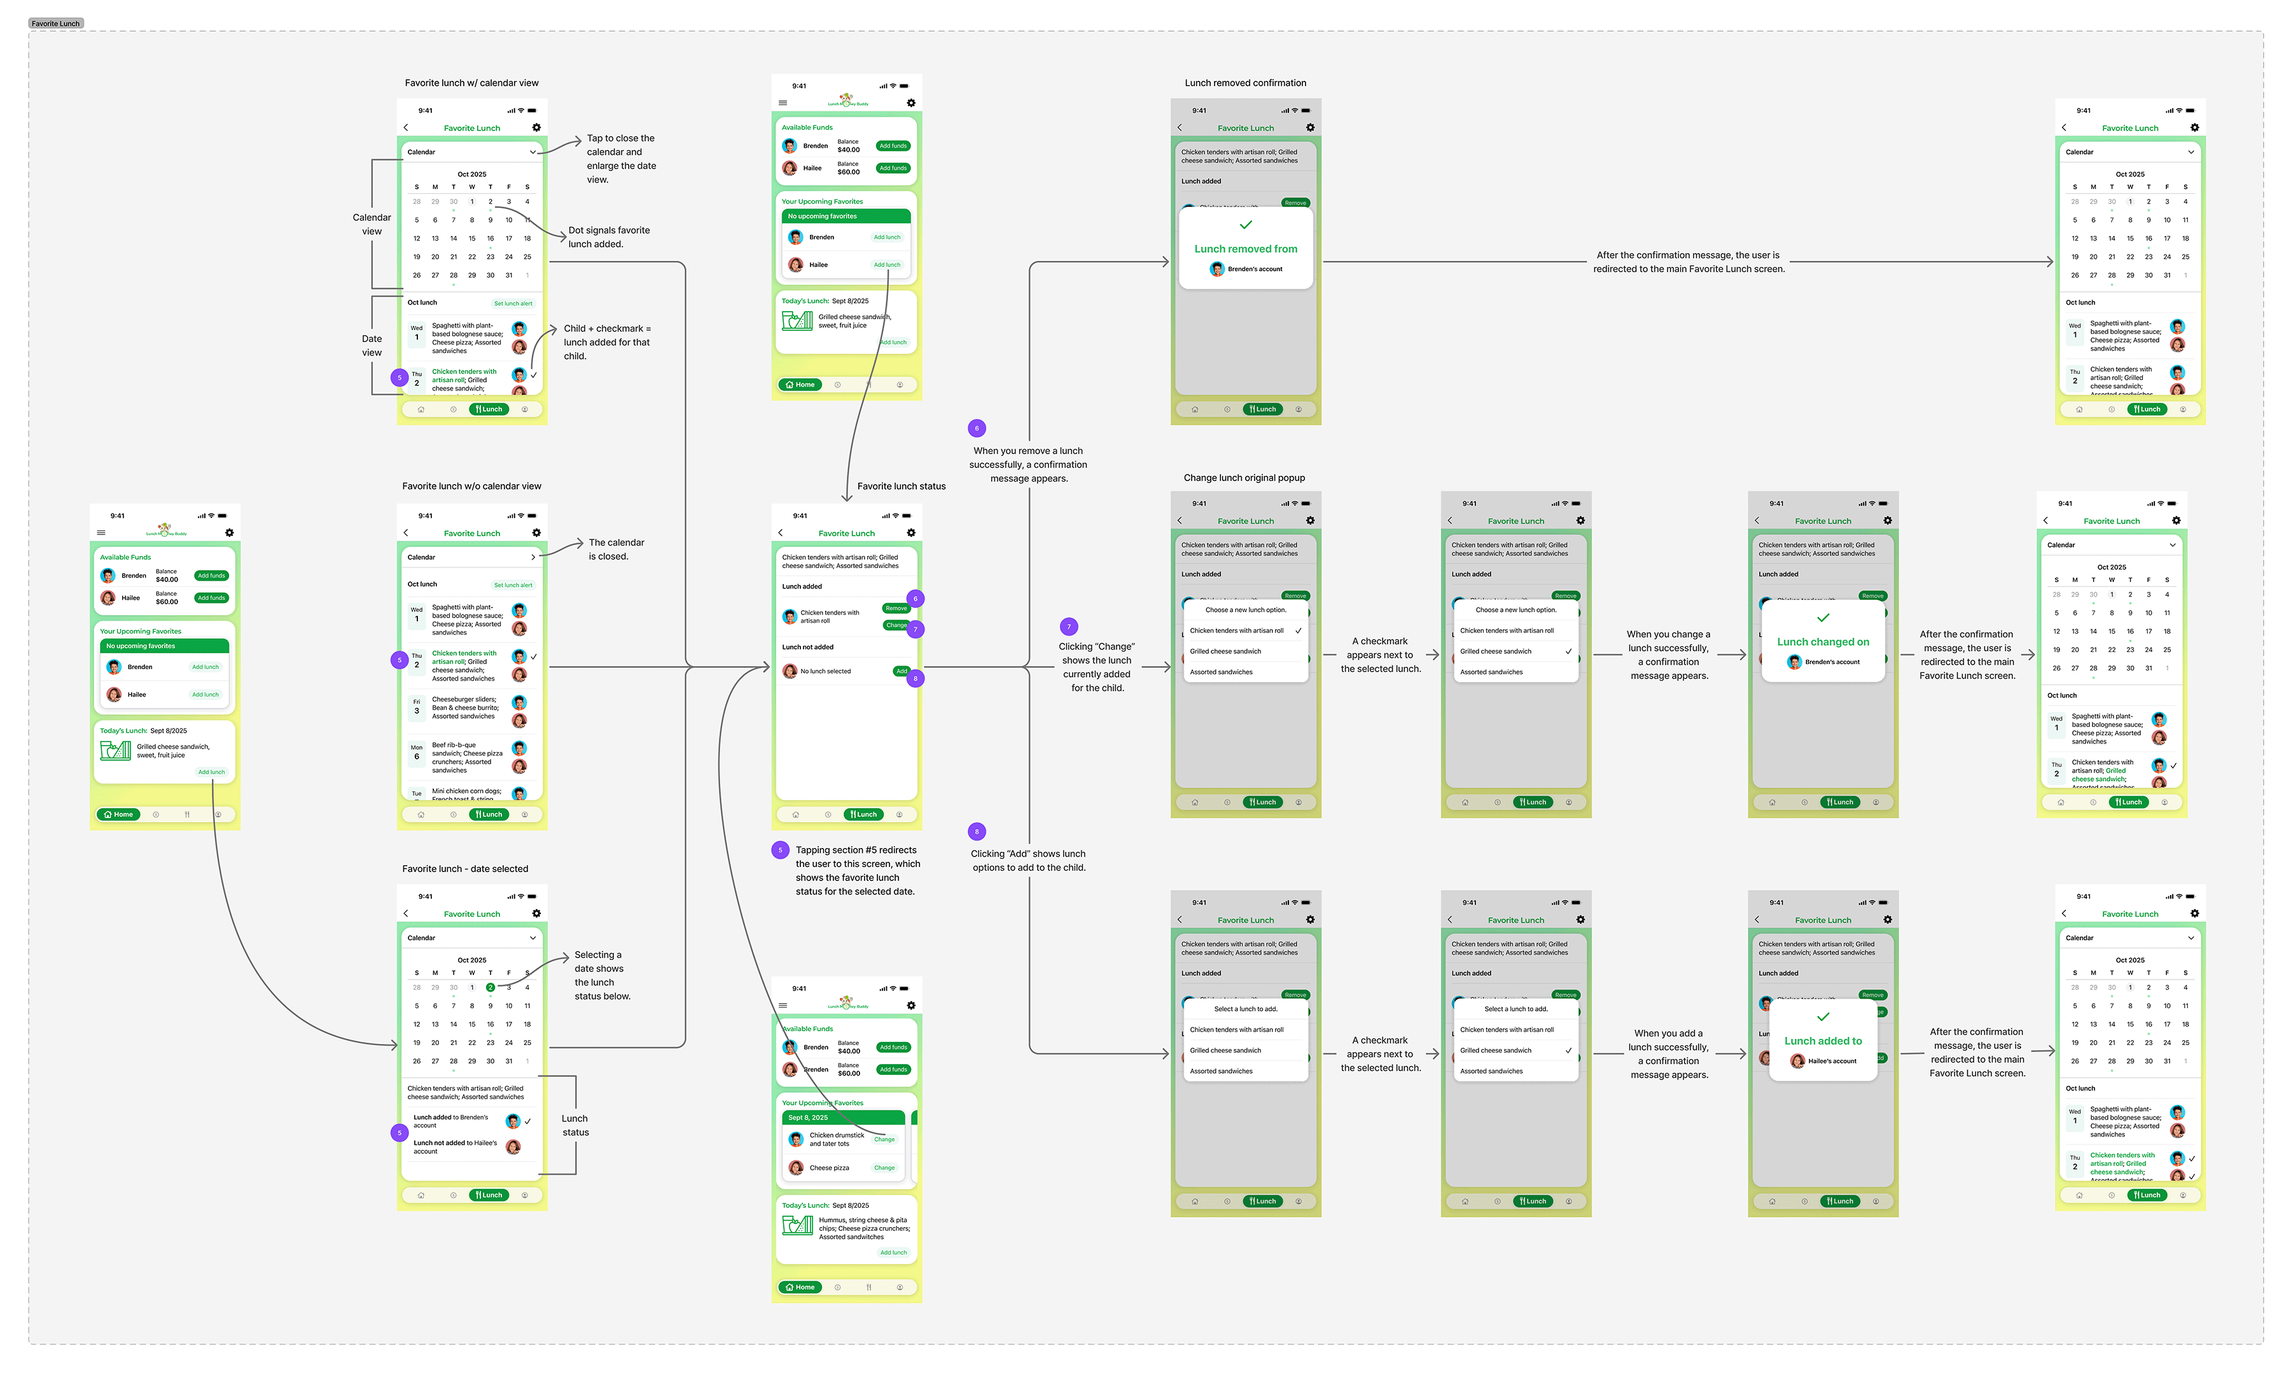The width and height of the screenshot is (2291, 1374).
Task: Click gear icon on Lunch removed confirmation screen
Action: [x=1309, y=128]
